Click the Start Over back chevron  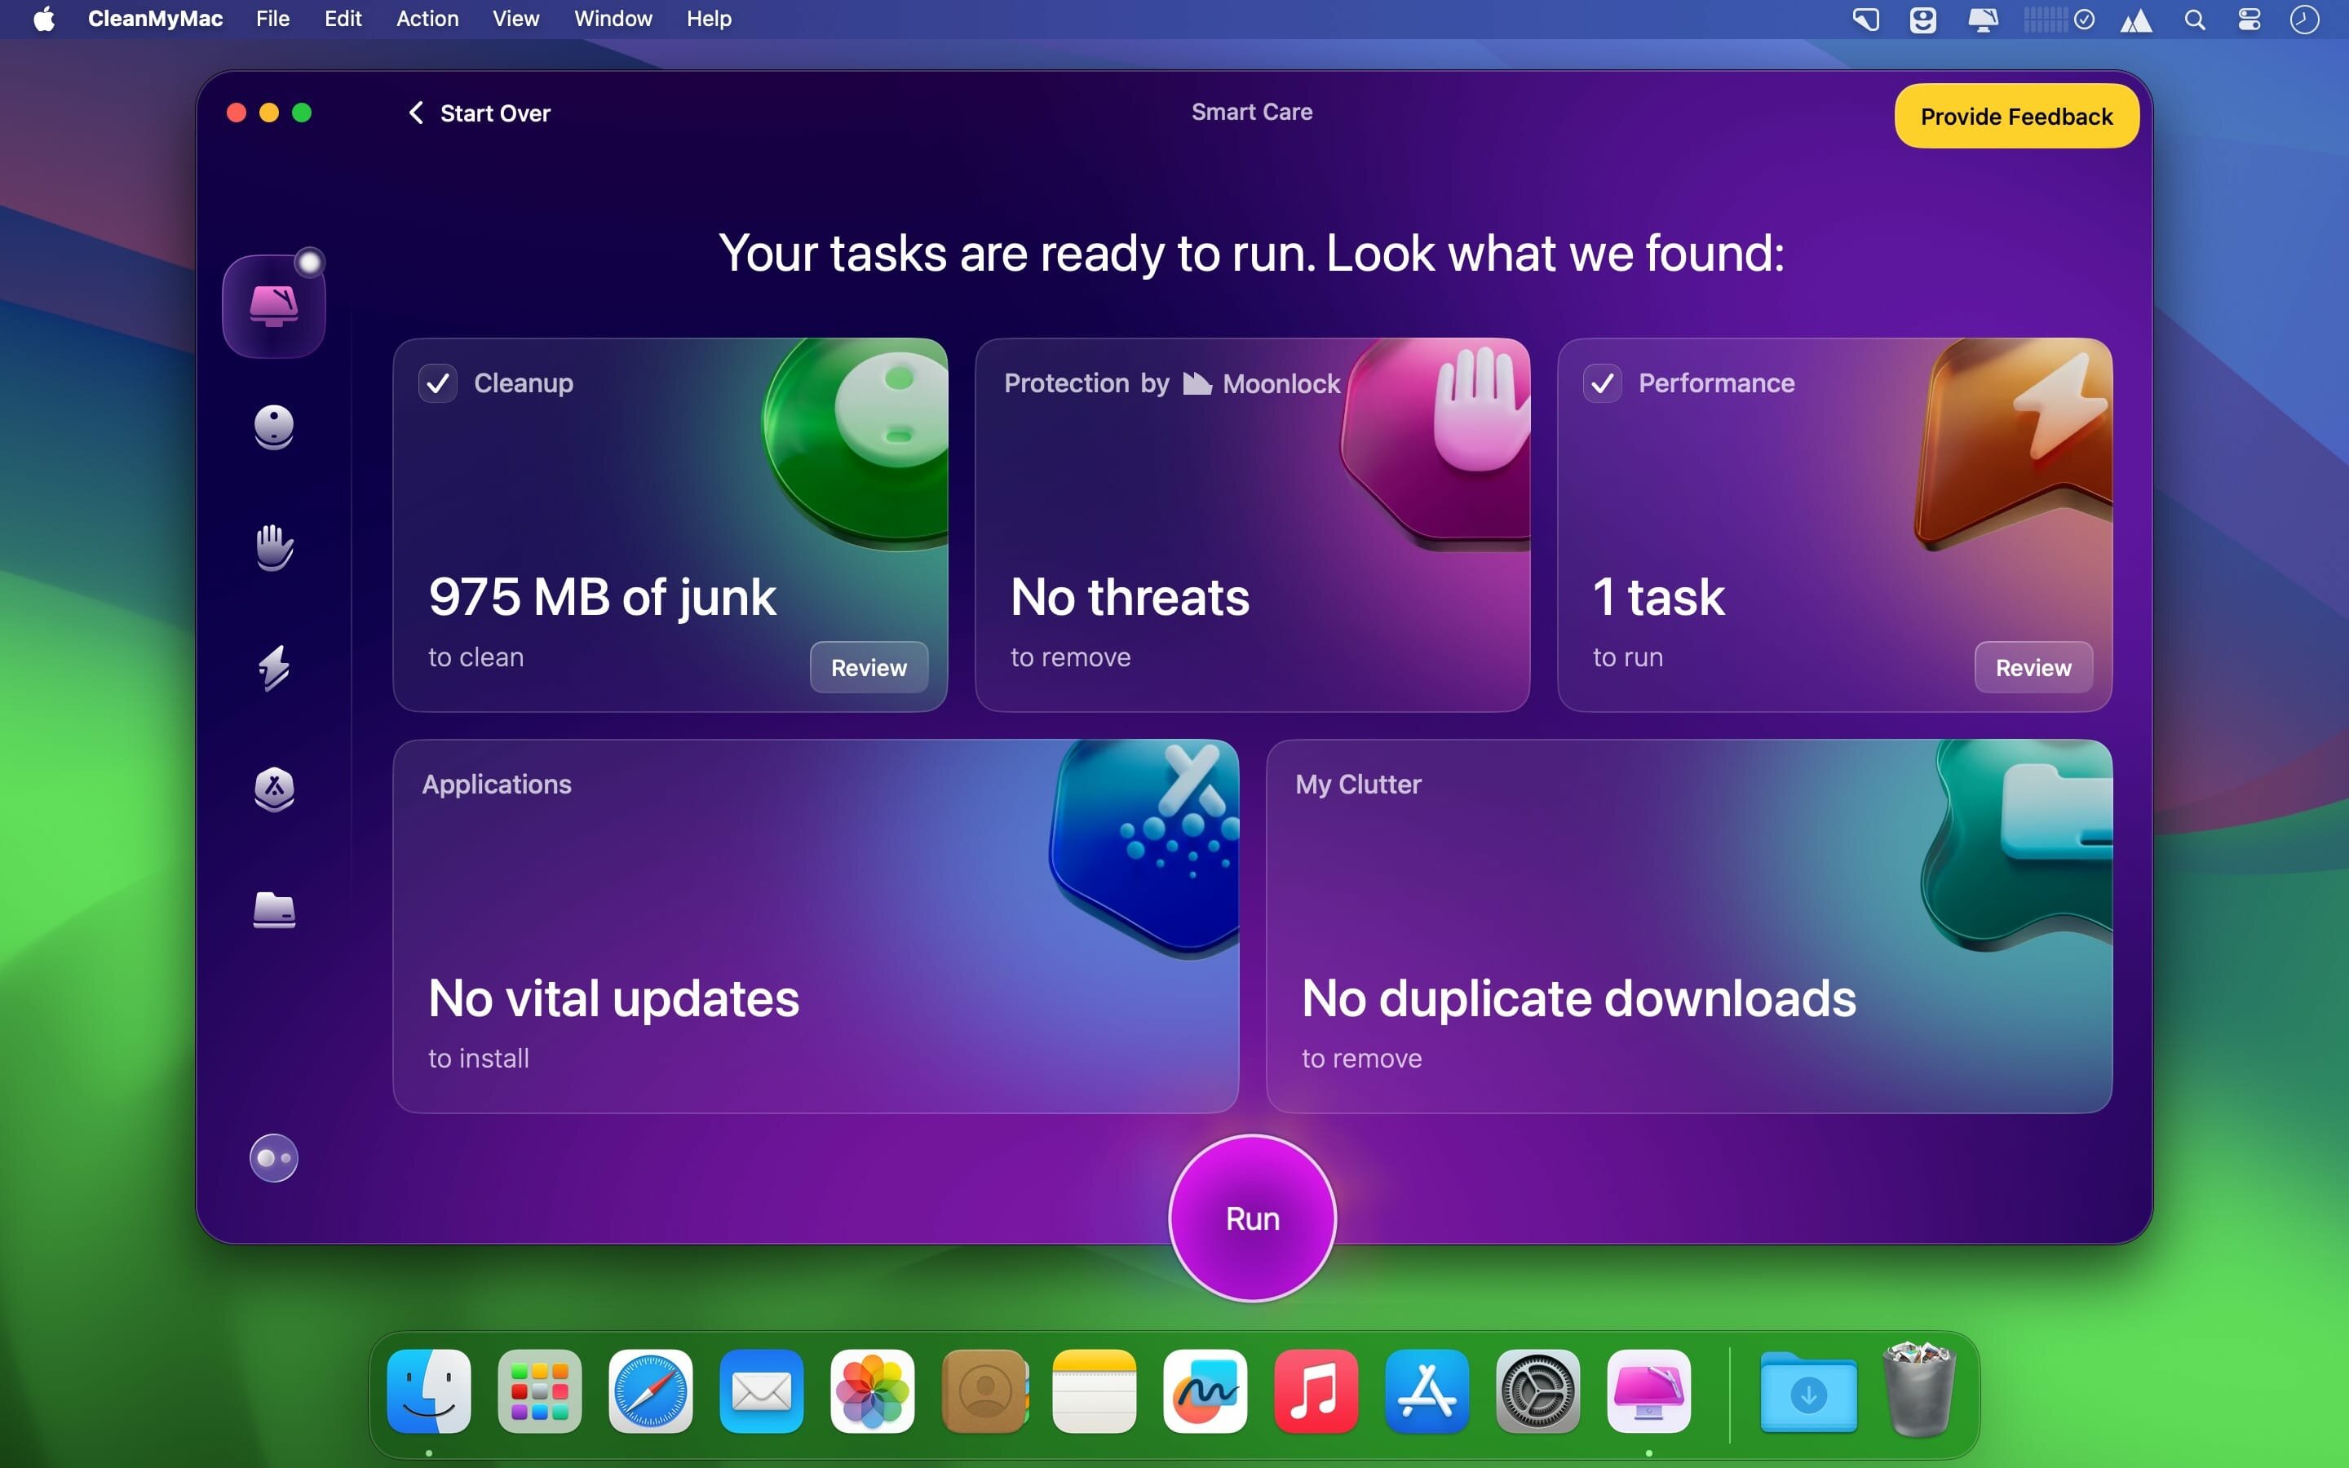tap(417, 113)
